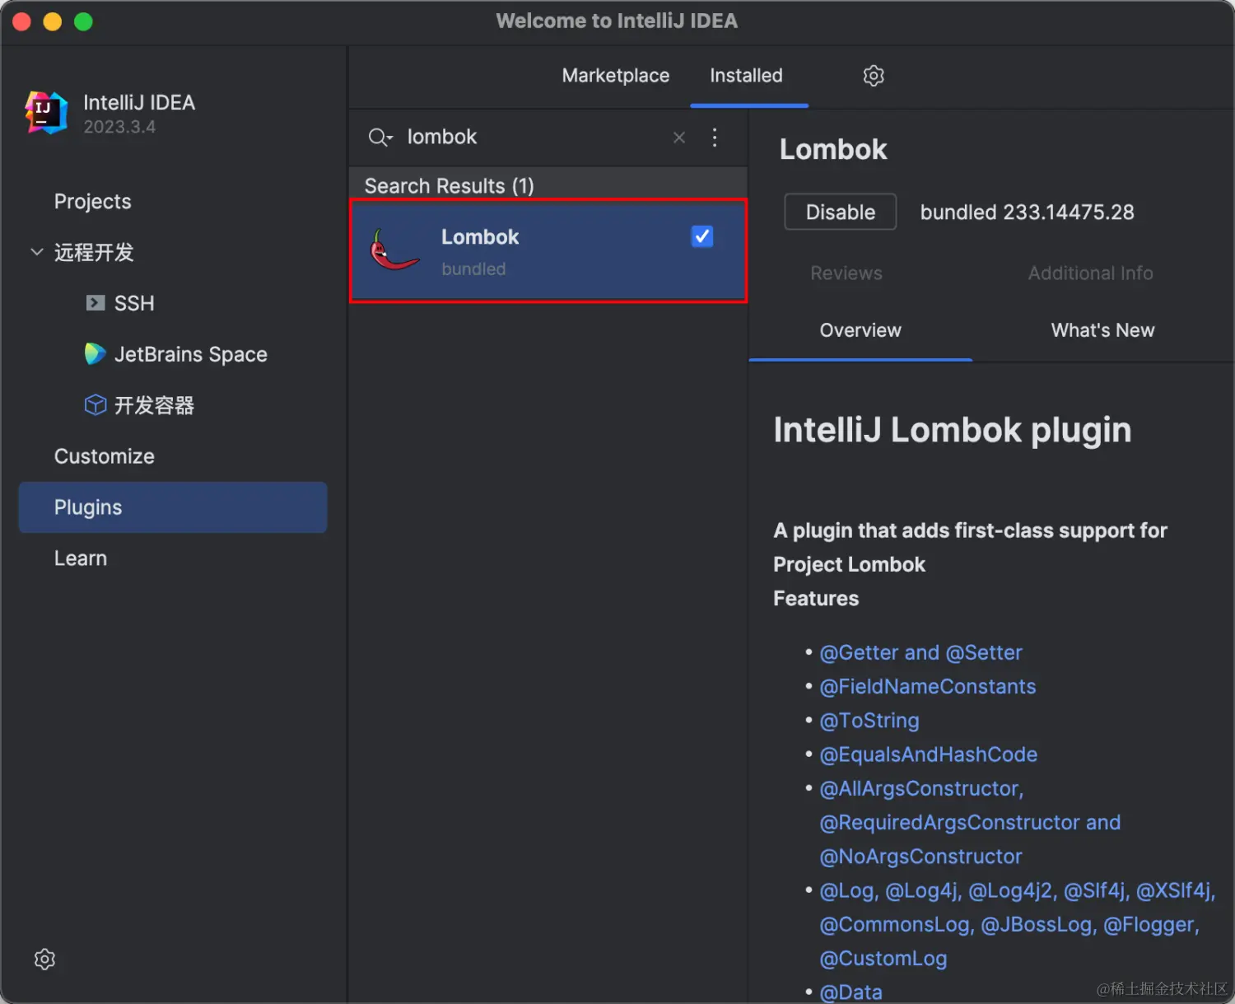Click the SSH terminal icon

[x=96, y=303]
